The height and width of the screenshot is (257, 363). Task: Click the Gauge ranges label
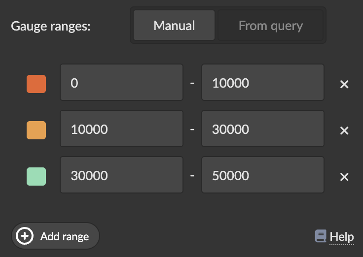[x=51, y=26]
